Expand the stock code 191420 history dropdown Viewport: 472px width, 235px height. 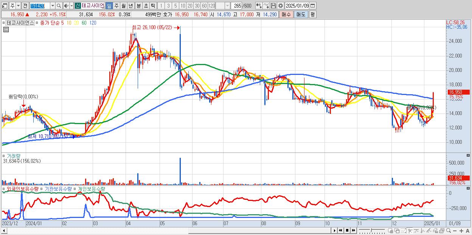click(x=53, y=6)
